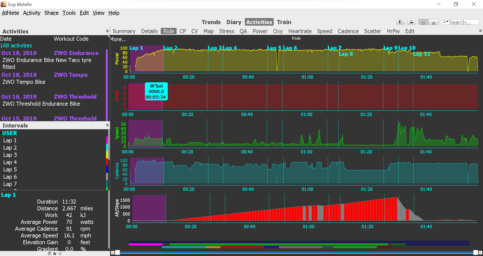
Task: Open the chart options hamburger on the far right
Action: [480, 31]
